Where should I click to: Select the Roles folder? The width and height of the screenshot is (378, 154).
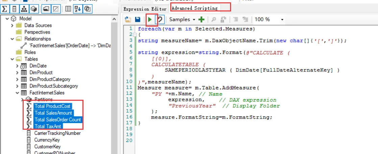(x=30, y=52)
